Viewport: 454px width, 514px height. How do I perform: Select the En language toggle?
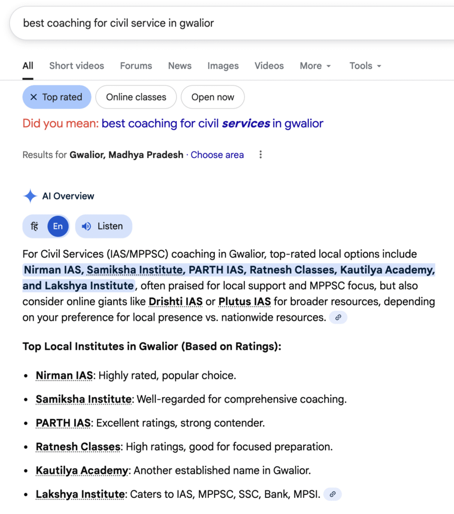tap(58, 226)
